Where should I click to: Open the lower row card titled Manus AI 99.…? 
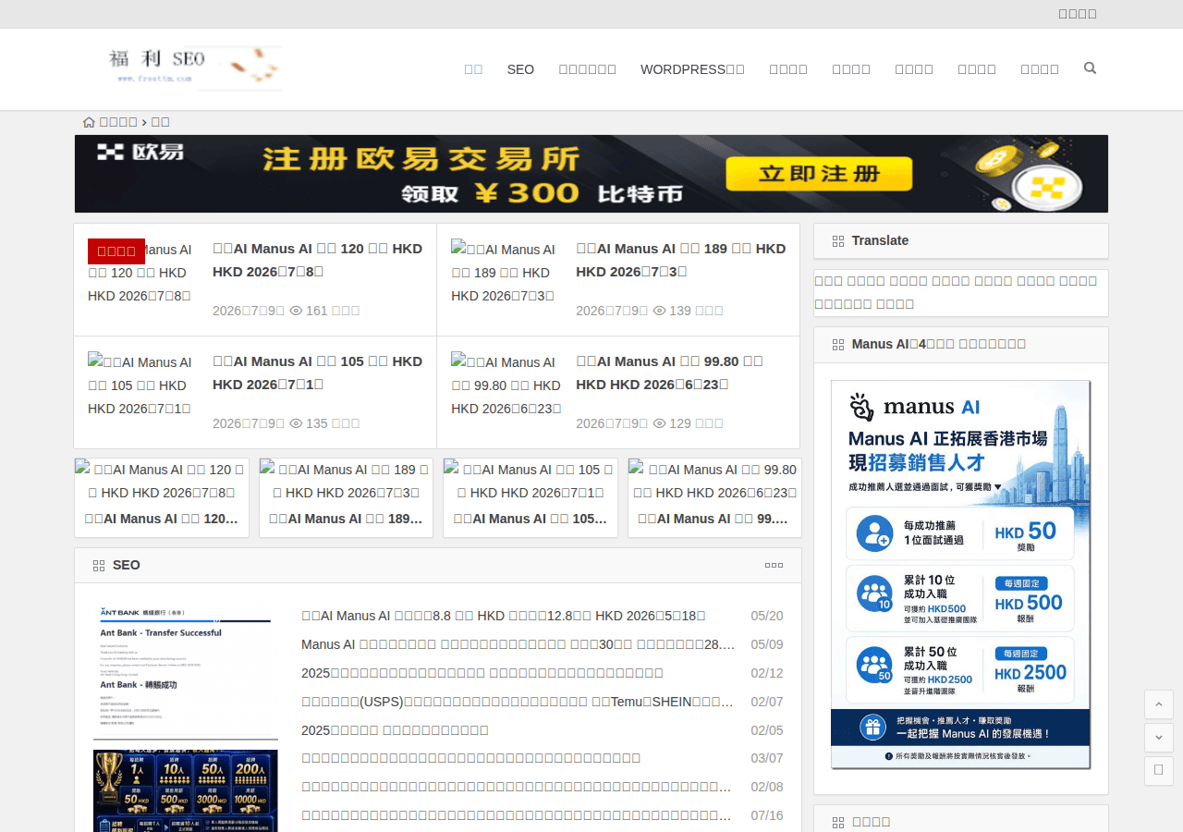(x=714, y=519)
